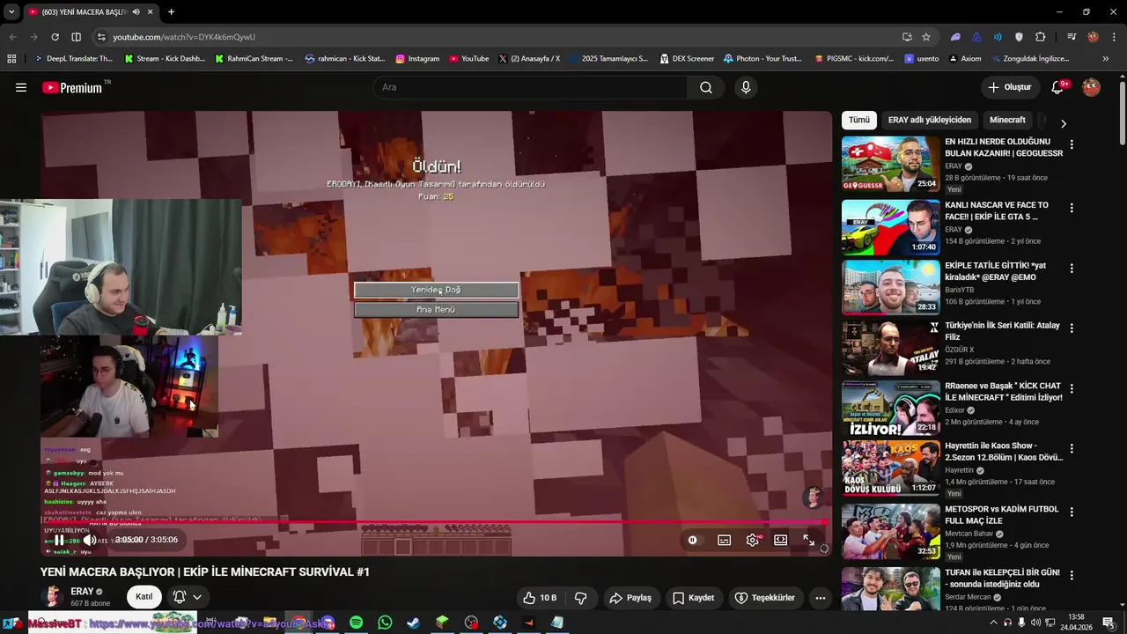Save the video with Kaydet
Image resolution: width=1127 pixels, height=634 pixels.
(x=693, y=598)
